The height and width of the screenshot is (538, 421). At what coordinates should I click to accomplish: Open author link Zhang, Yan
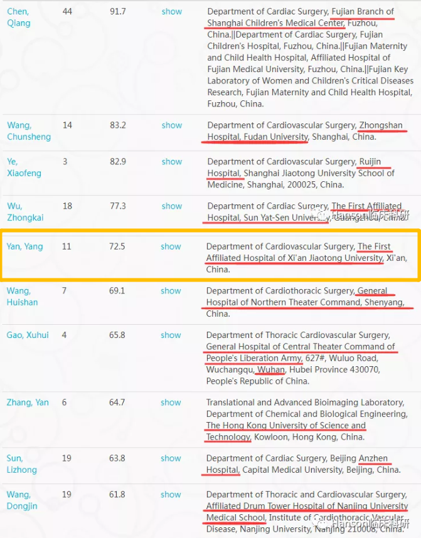click(x=28, y=402)
